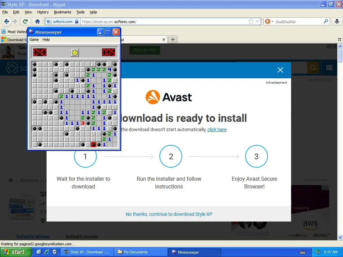Click the step 2 circle in the ad
Viewport: 343px width, 257px height.
coord(171,156)
